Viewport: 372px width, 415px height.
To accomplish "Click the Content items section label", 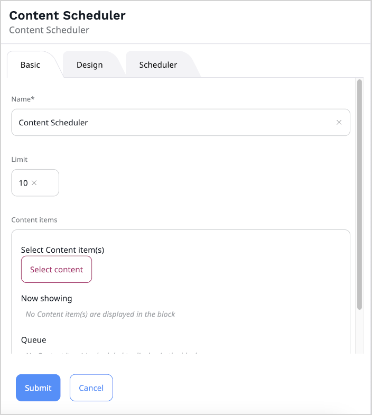I will point(34,219).
